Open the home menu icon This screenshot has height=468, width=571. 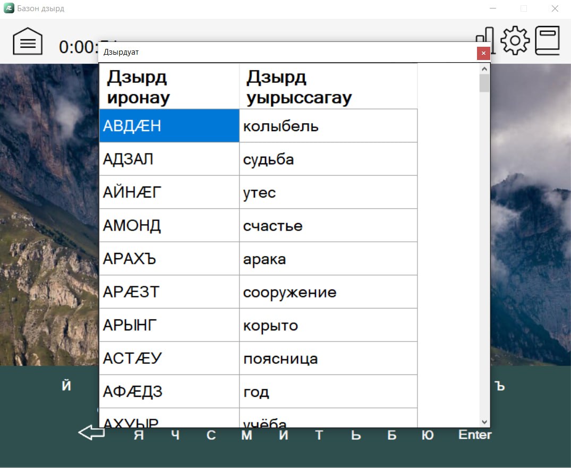[x=28, y=42]
